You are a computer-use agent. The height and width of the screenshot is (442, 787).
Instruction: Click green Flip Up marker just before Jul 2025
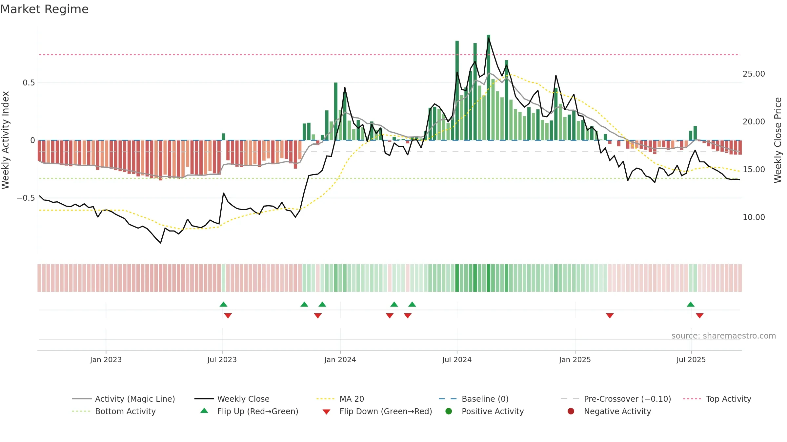point(691,304)
